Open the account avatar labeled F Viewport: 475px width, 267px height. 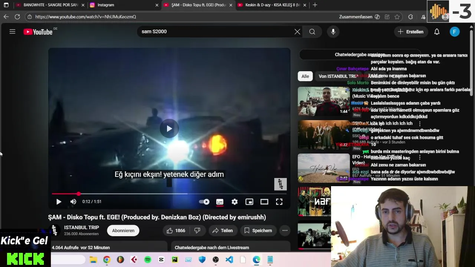[455, 32]
